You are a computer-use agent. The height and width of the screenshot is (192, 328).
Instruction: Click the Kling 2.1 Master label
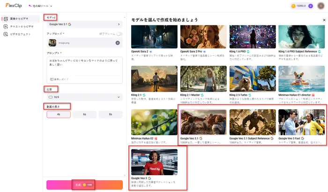click(x=190, y=95)
